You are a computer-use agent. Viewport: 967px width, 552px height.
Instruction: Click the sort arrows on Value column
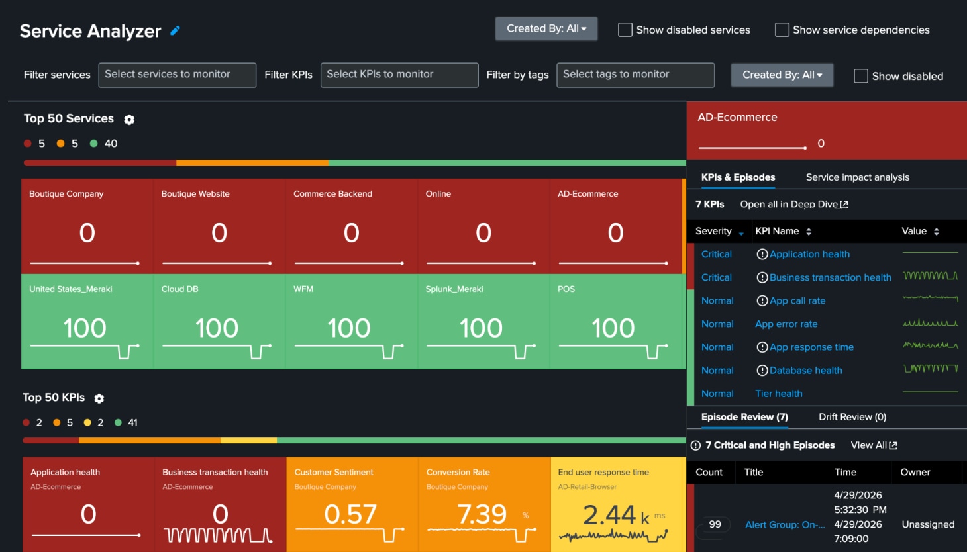pyautogui.click(x=937, y=231)
